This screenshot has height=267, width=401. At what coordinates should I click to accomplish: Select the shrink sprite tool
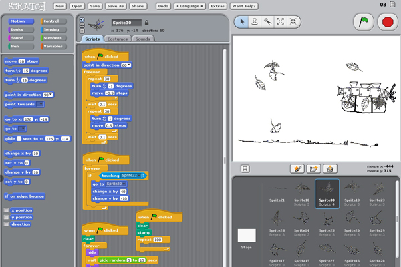tap(293, 22)
